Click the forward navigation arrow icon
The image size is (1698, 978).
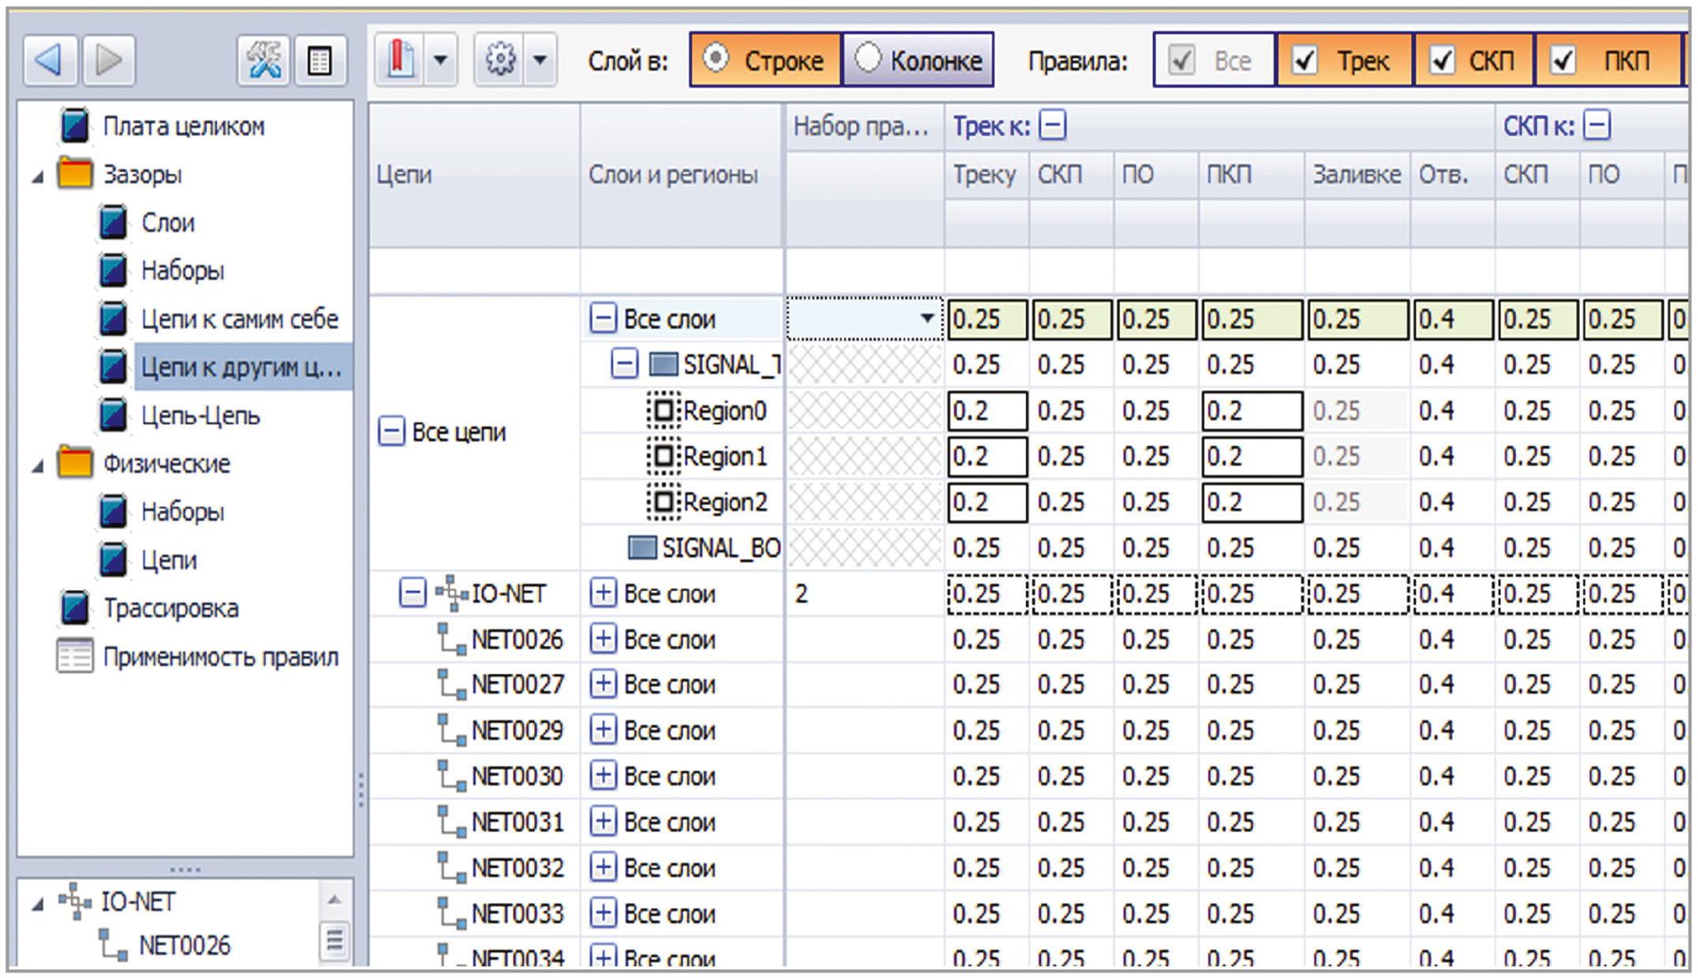109,60
